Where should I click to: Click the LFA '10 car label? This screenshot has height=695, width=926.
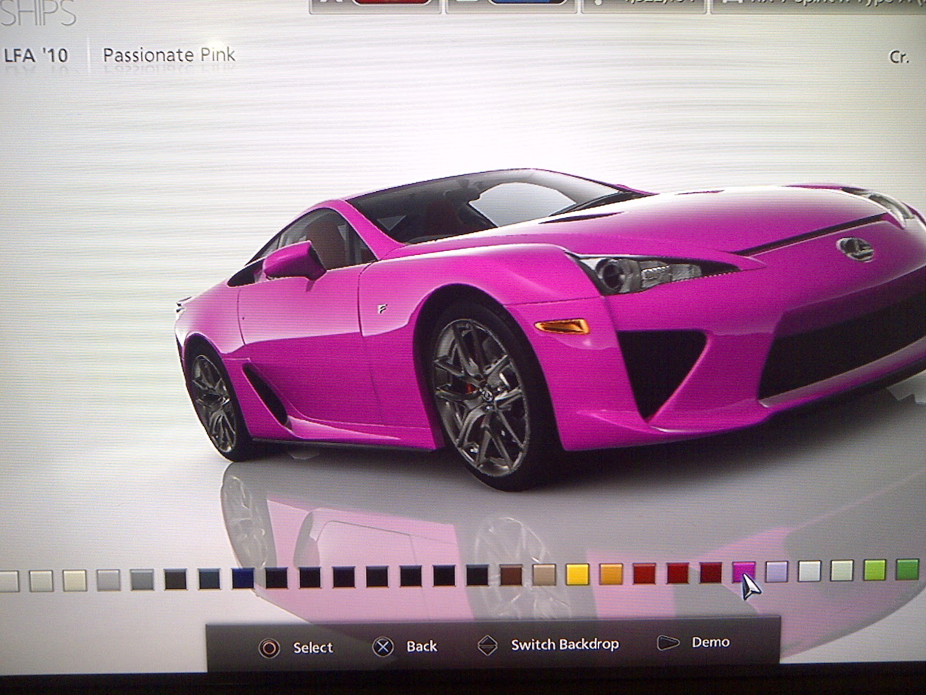click(x=36, y=56)
